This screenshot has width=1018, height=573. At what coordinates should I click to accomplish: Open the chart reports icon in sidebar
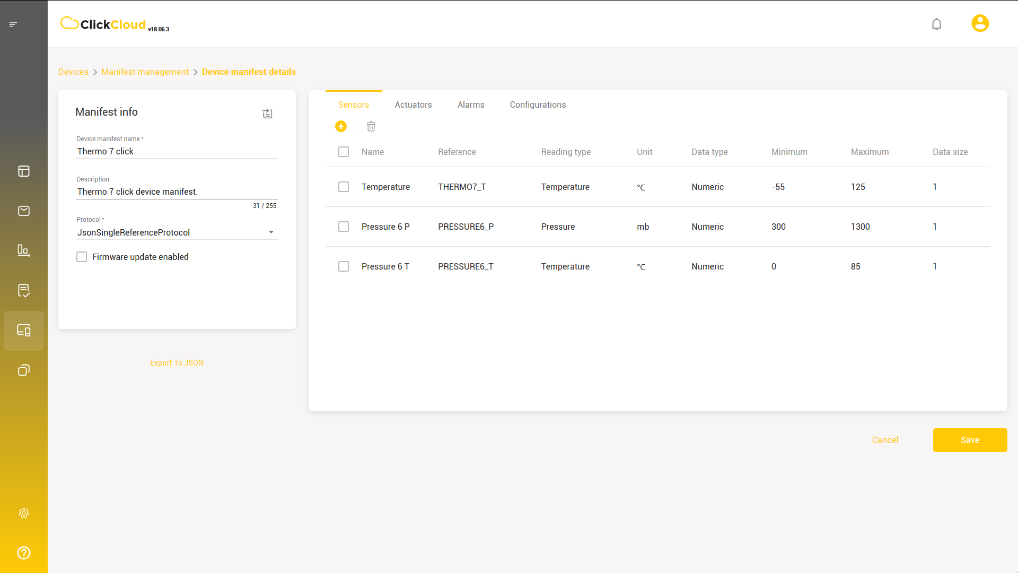coord(24,250)
